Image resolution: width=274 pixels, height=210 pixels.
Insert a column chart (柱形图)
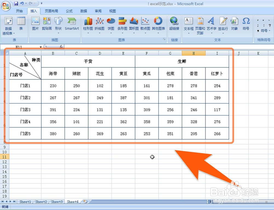click(88, 25)
